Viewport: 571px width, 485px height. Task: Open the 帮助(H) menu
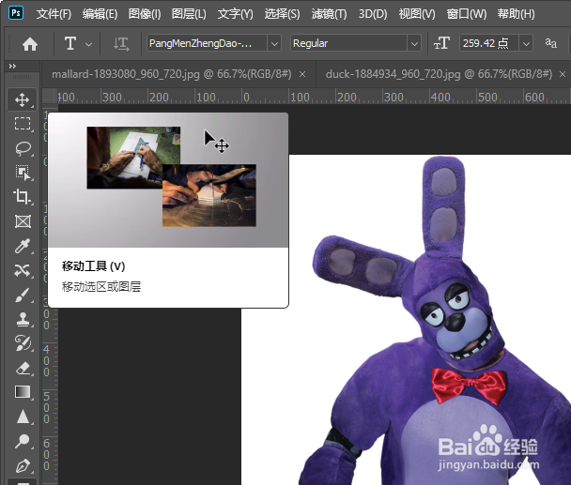[x=516, y=14]
